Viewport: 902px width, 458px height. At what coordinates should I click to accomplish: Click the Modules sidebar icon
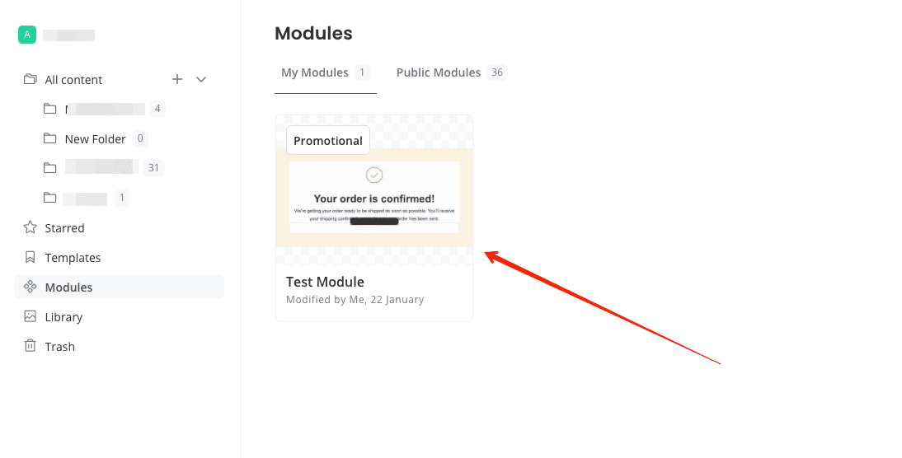30,286
